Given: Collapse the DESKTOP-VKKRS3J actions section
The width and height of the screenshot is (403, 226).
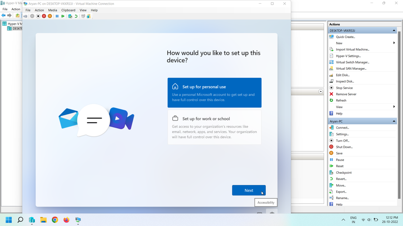Looking at the screenshot, I should click(394, 30).
